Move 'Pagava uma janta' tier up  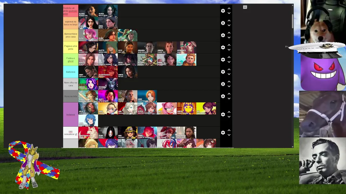[229, 45]
